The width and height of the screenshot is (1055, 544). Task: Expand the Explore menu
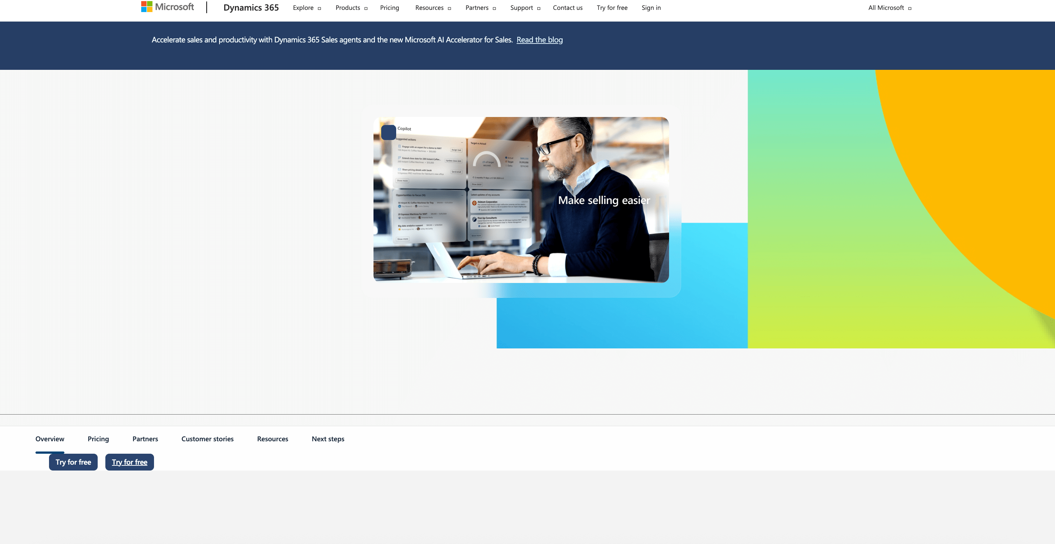point(307,8)
